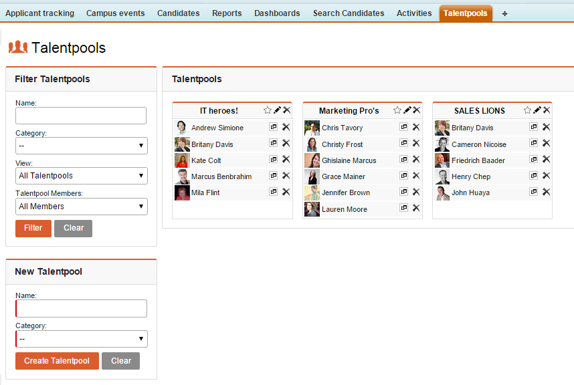The width and height of the screenshot is (574, 385).
Task: Focus the filter Name input field
Action: (81, 116)
